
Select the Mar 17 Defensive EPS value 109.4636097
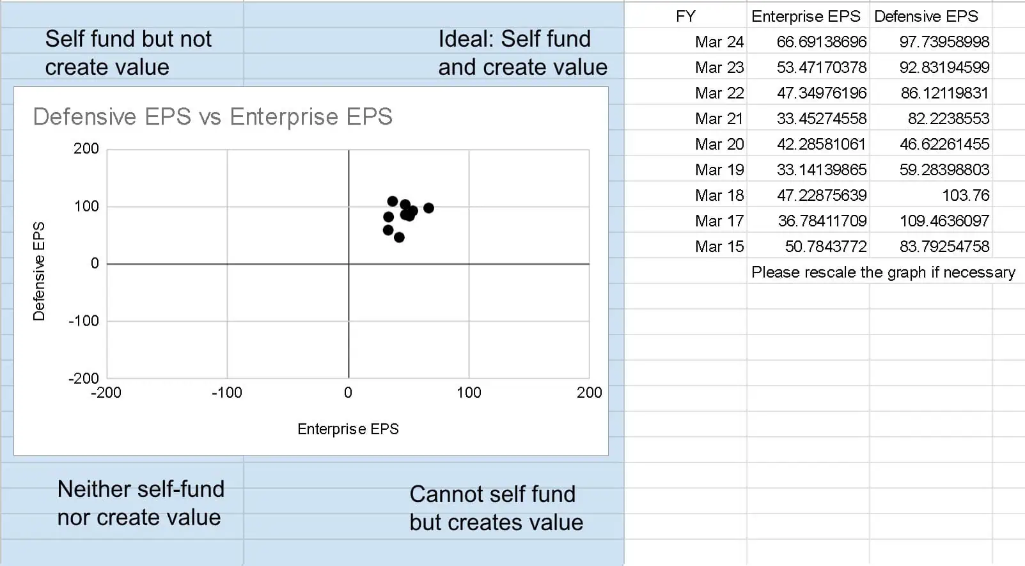tap(944, 221)
